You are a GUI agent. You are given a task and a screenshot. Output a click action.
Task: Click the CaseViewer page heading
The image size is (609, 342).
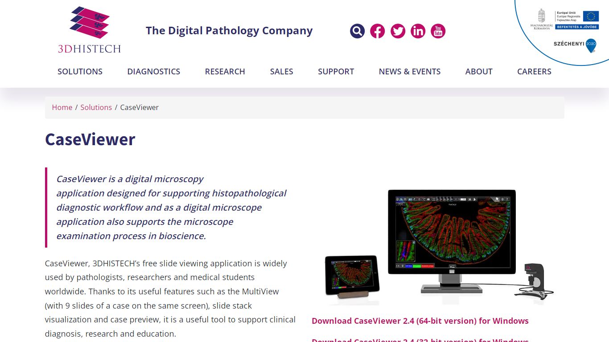[90, 139]
